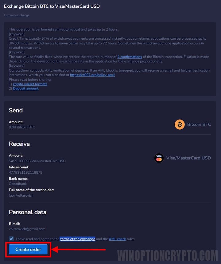Click the 5459.100093 Visa/MasterCard USD receive amount
This screenshot has width=221, height=264.
(37, 161)
